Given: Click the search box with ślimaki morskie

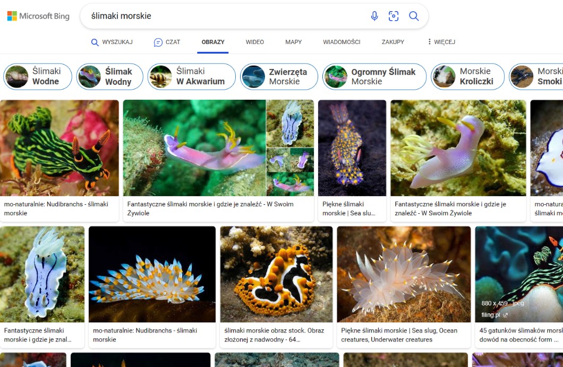Looking at the screenshot, I should pos(223,16).
